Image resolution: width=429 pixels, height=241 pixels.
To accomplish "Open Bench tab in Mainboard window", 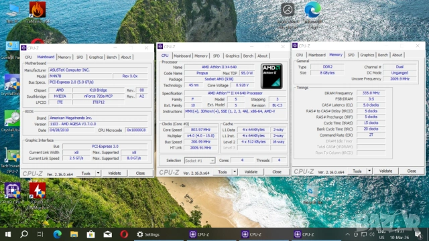I will click(x=112, y=57).
